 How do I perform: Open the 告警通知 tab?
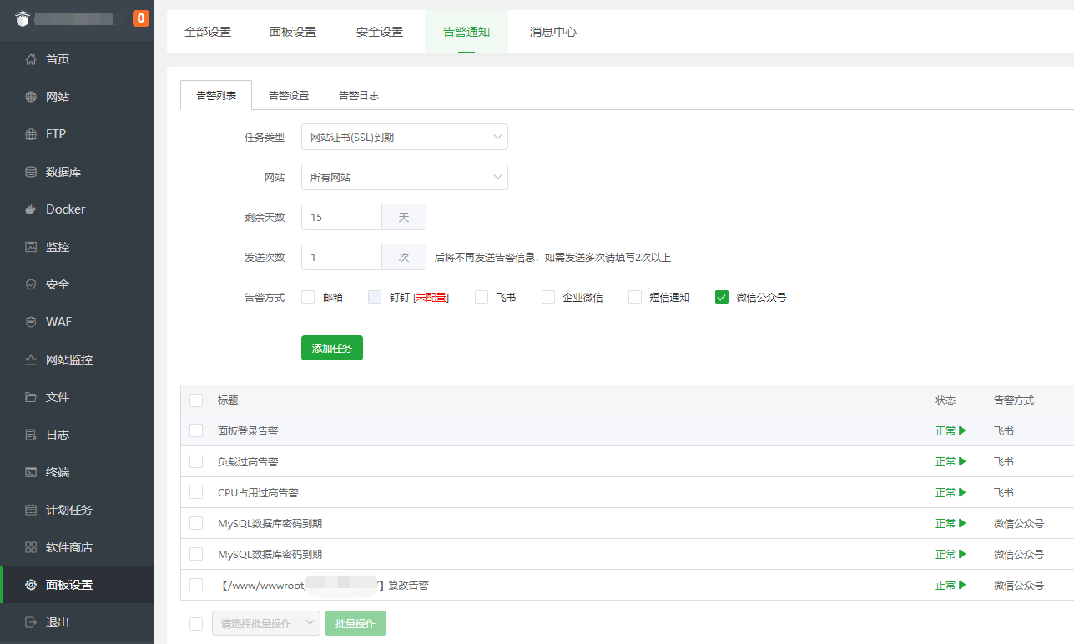466,32
